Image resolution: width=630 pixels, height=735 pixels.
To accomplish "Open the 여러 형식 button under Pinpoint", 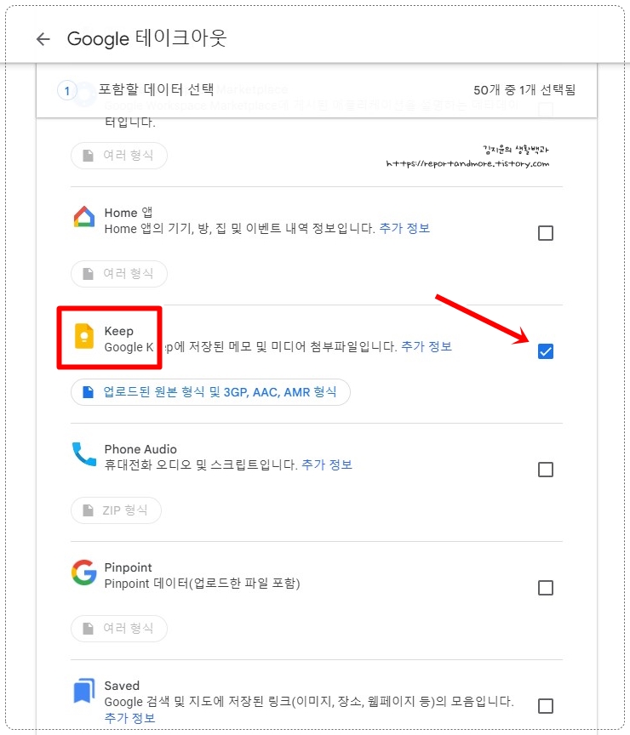I will pyautogui.click(x=119, y=628).
